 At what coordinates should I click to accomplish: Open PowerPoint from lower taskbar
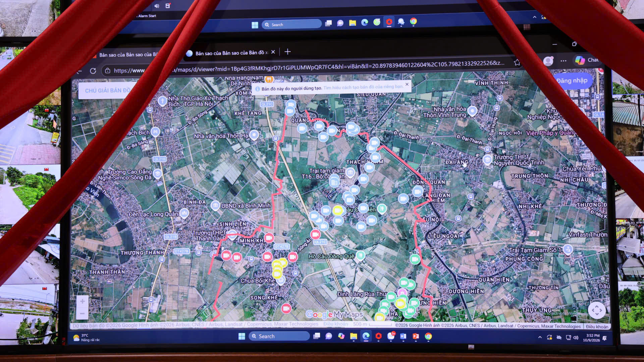(x=416, y=336)
